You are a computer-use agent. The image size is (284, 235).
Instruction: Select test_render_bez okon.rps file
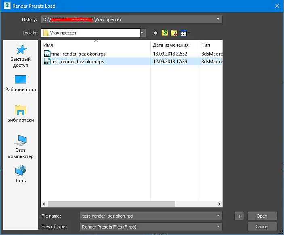tap(78, 61)
